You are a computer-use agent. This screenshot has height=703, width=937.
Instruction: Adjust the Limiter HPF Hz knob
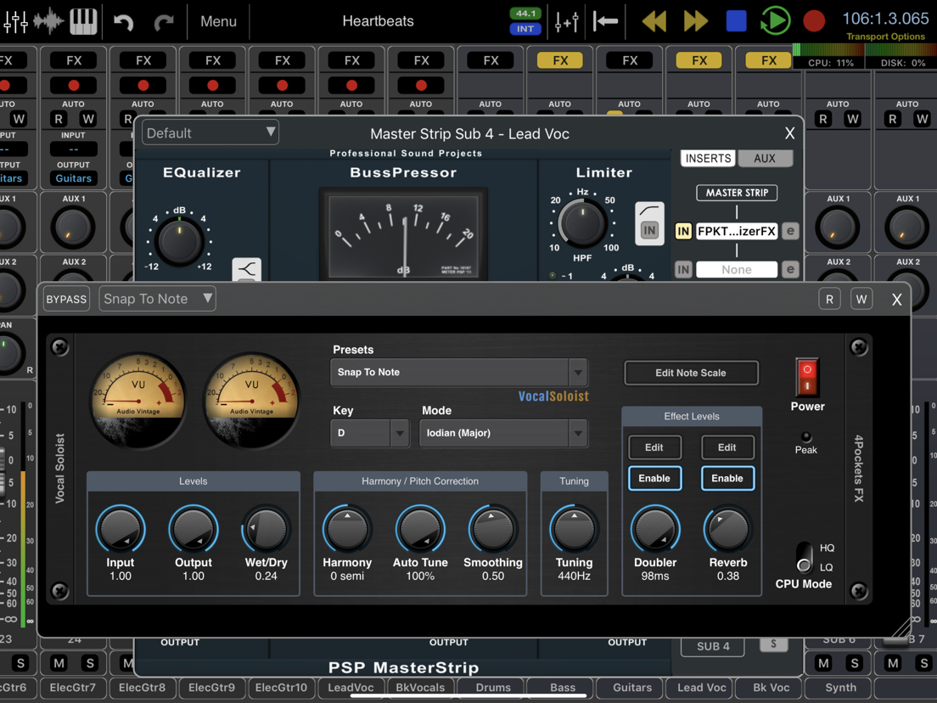pos(582,223)
